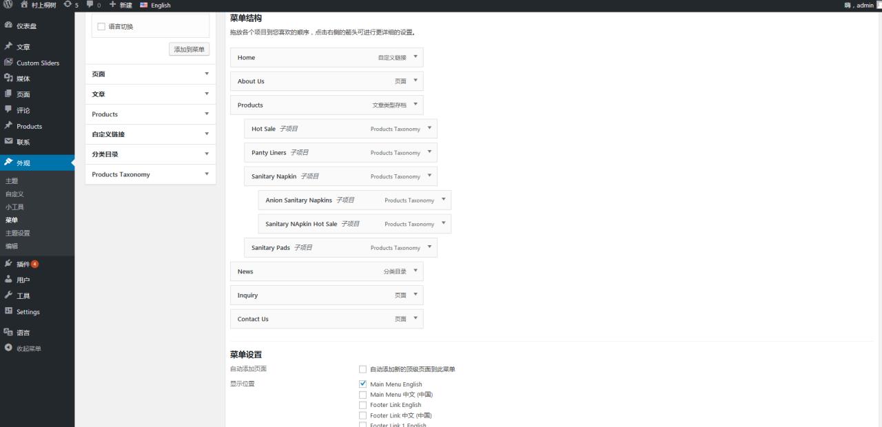This screenshot has width=882, height=427.
Task: Open the 插件 plugin icon
Action: (x=8, y=263)
